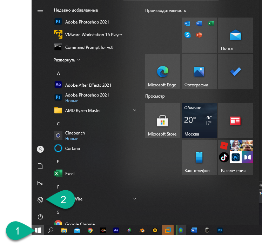Click the Mail envelope icon on taskbar

tap(77, 231)
